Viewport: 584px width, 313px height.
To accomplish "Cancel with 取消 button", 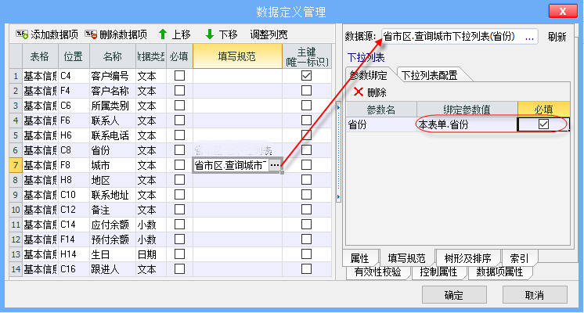I will [x=535, y=295].
